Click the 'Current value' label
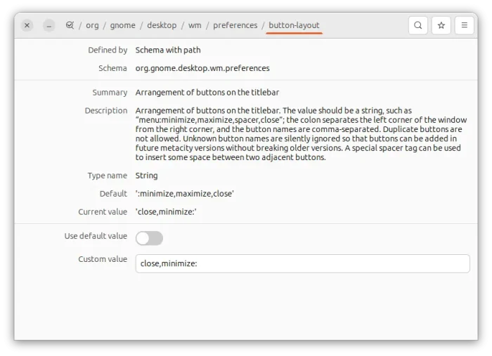 [x=103, y=212]
